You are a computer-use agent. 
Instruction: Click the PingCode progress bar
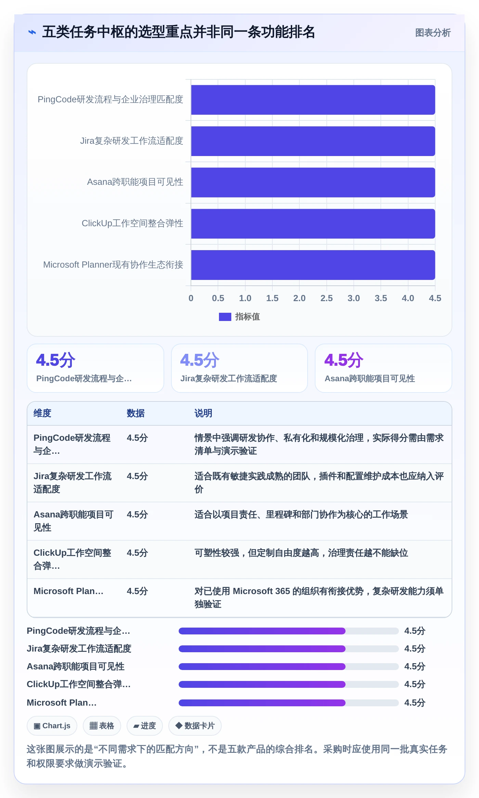click(289, 631)
